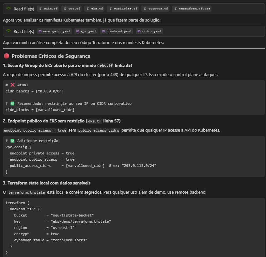Open the api.yaml file chip

pos(86,31)
